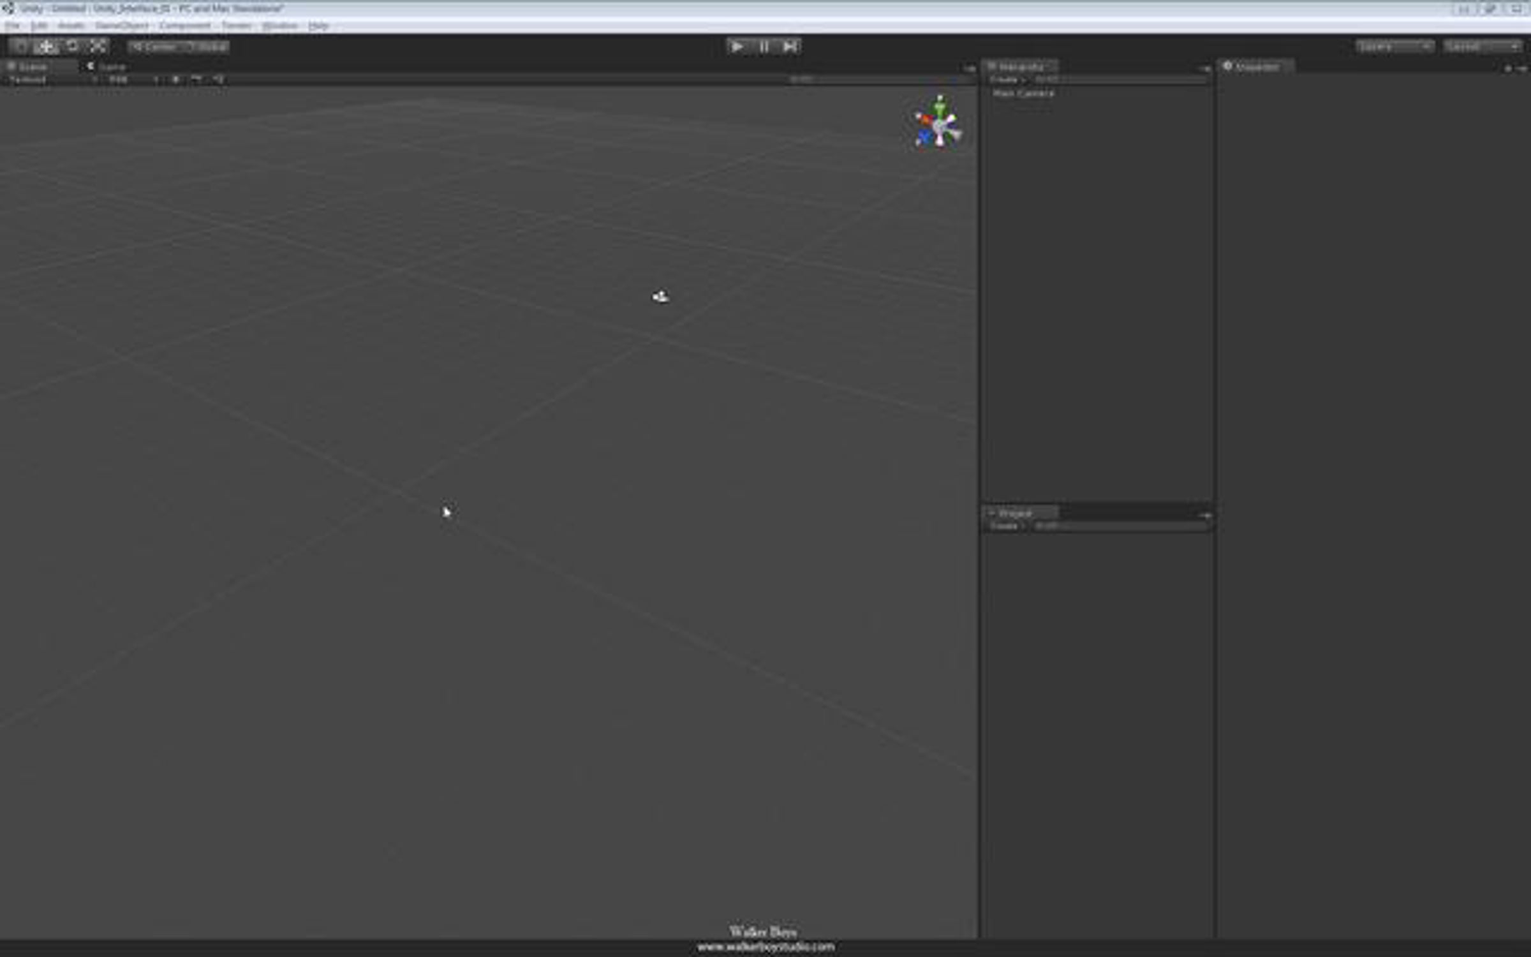Open the Assets menu

coord(71,26)
